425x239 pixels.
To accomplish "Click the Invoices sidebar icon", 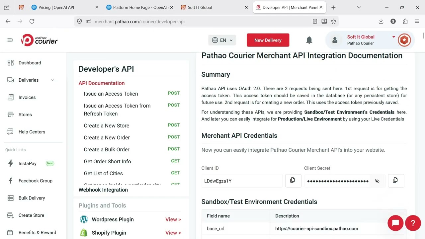I will (11, 97).
